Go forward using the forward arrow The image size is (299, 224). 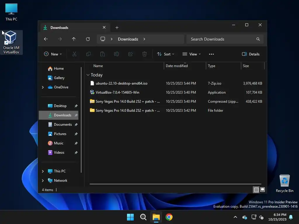(x=60, y=39)
